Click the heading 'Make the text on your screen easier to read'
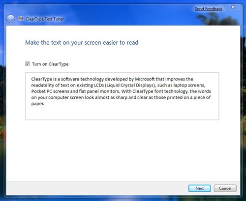Viewport: 246px width, 201px height. [x=82, y=43]
